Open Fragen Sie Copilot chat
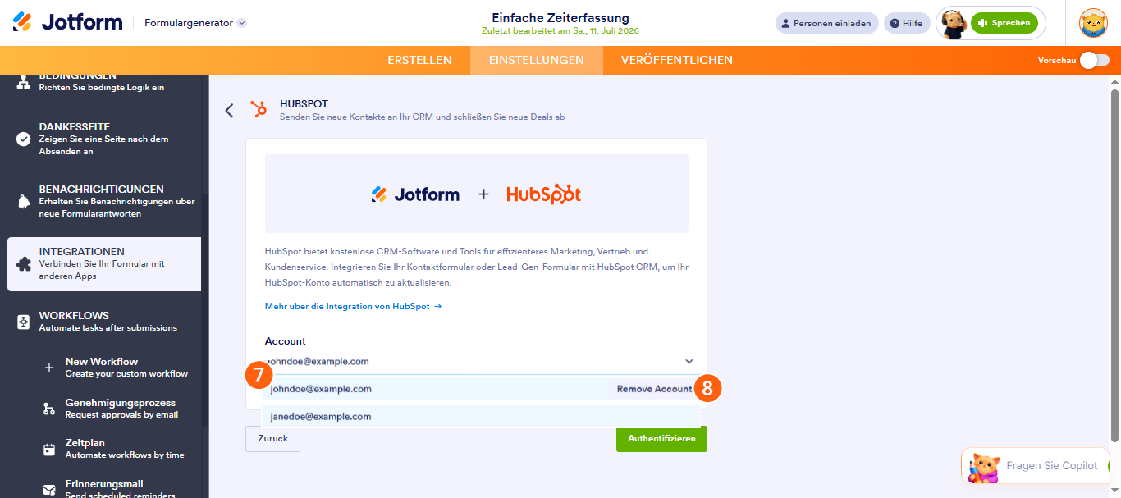Viewport: 1121px width, 498px height. coord(1036,465)
